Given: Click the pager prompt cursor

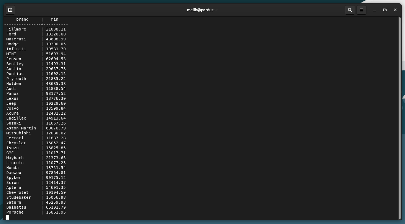Looking at the screenshot, I should (x=7, y=217).
